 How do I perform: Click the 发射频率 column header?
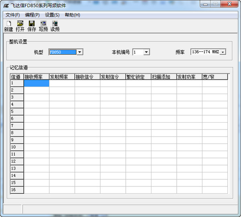62,77
